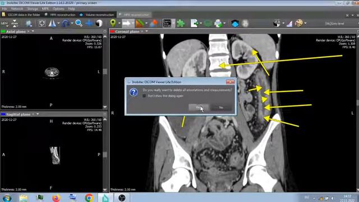Image resolution: width=359 pixels, height=202 pixels.
Task: Activate the blue pan/move cross tool
Action: [x=89, y=24]
